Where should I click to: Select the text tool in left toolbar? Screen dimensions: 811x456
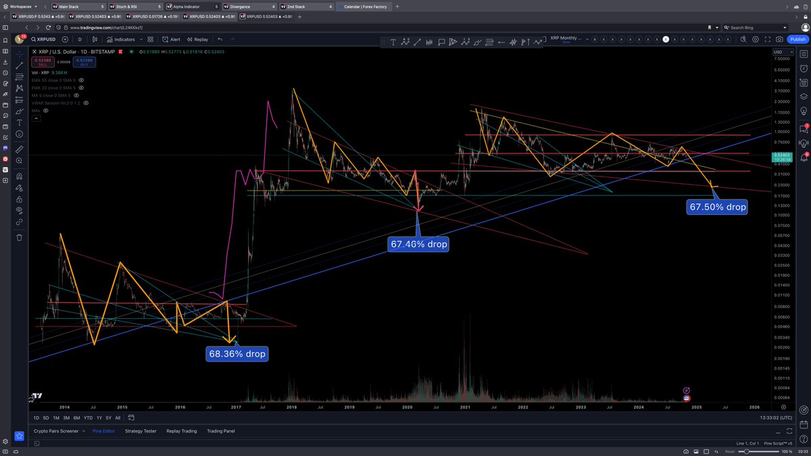click(19, 122)
